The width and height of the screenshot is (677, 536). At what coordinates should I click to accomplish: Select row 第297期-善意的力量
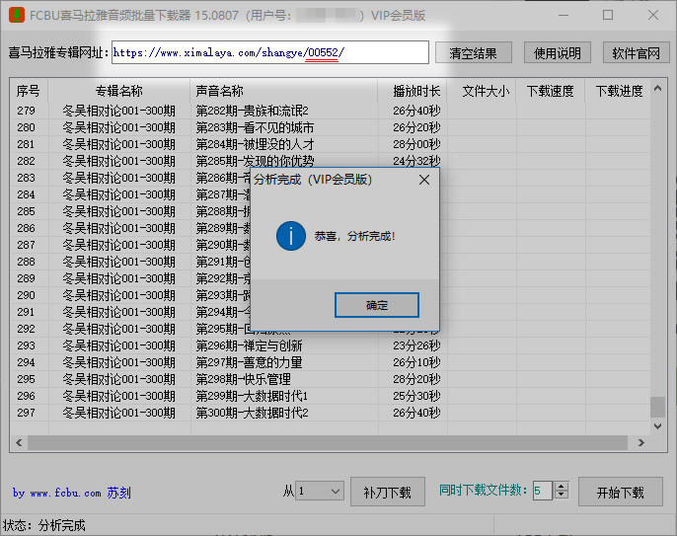(x=330, y=362)
